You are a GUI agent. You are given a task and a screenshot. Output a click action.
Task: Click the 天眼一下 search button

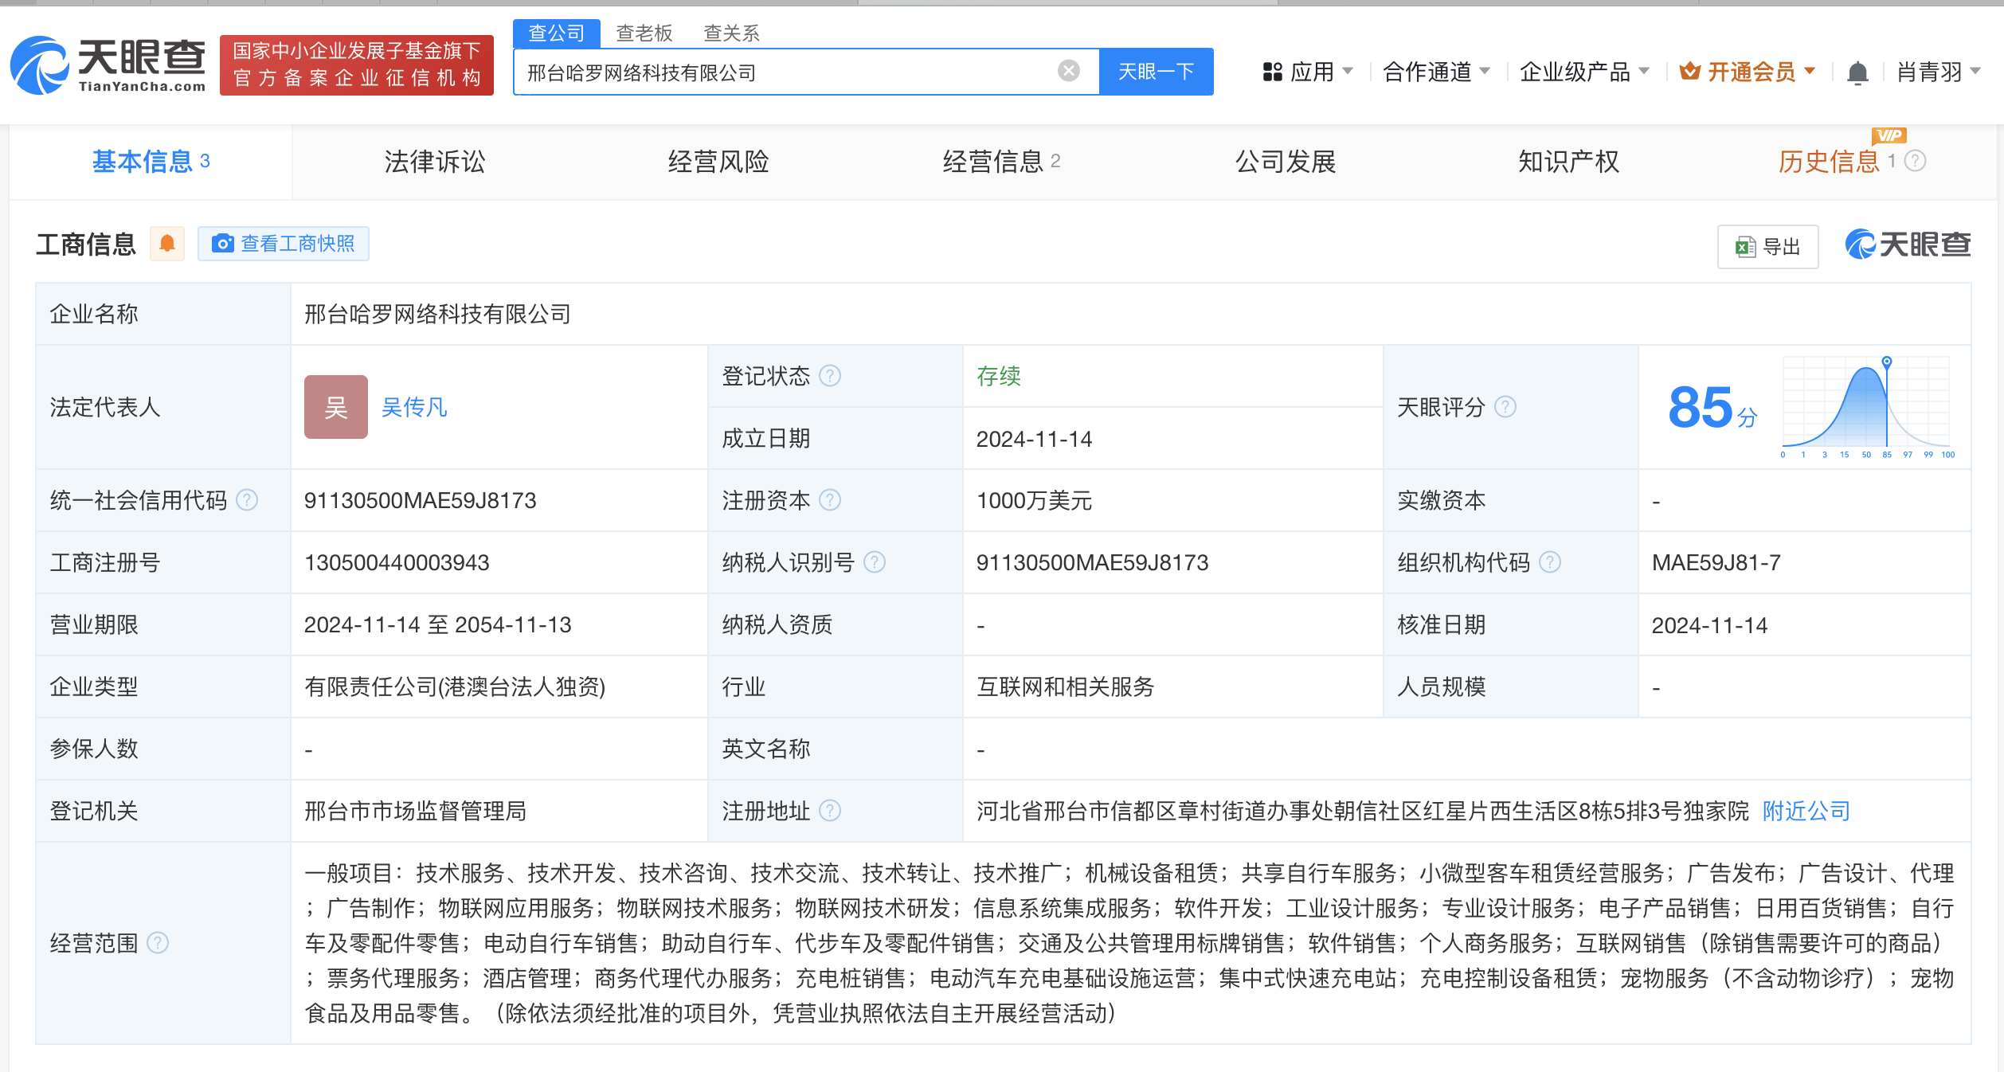(1156, 72)
